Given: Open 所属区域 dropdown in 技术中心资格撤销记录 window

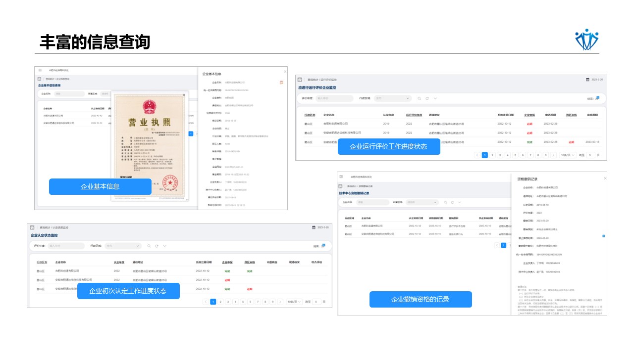Looking at the screenshot, I should pyautogui.click(x=422, y=202).
